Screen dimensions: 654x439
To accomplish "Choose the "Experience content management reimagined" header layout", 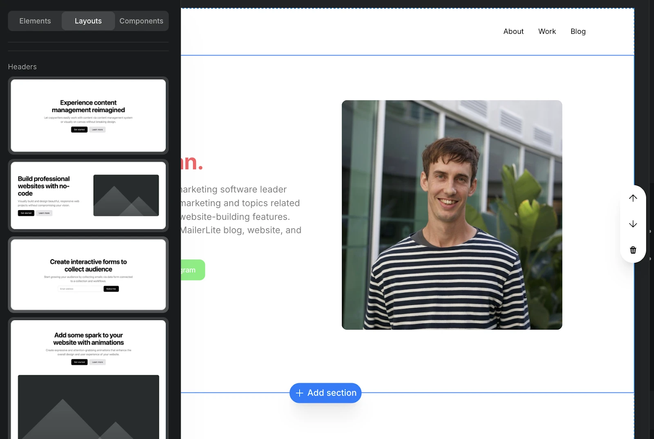I will pyautogui.click(x=88, y=115).
